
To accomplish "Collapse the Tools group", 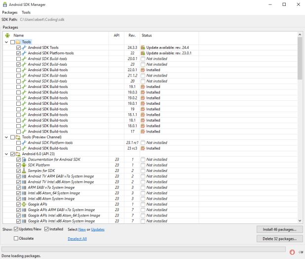I will (x=6, y=42).
